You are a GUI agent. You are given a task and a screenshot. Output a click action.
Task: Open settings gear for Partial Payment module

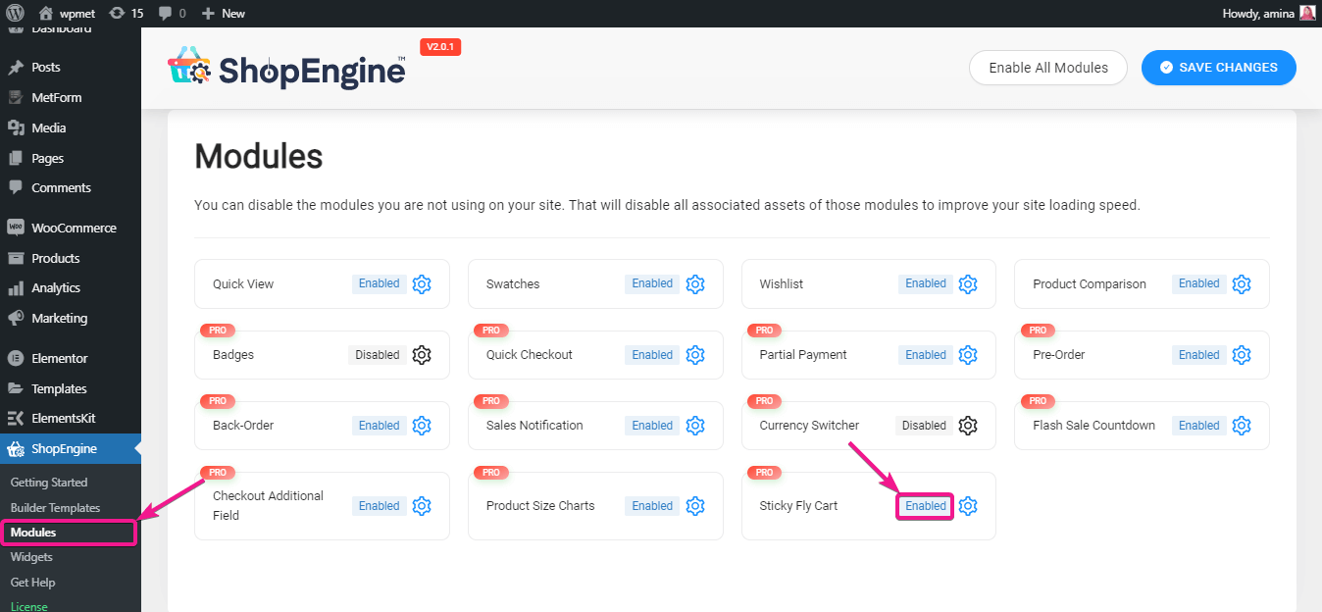point(968,355)
